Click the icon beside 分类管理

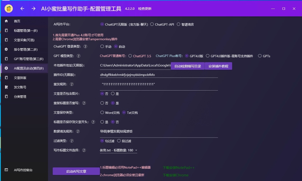coord(6,96)
